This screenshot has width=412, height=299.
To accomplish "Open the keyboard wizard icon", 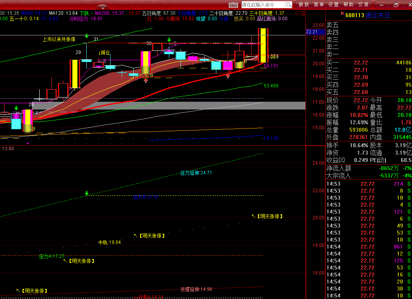I will (233, 5).
